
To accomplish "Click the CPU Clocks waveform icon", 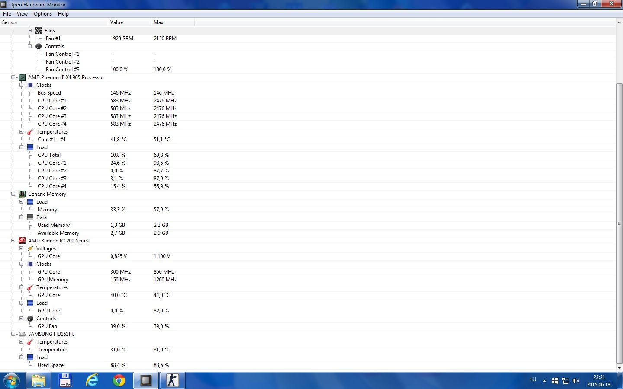I will [x=30, y=85].
